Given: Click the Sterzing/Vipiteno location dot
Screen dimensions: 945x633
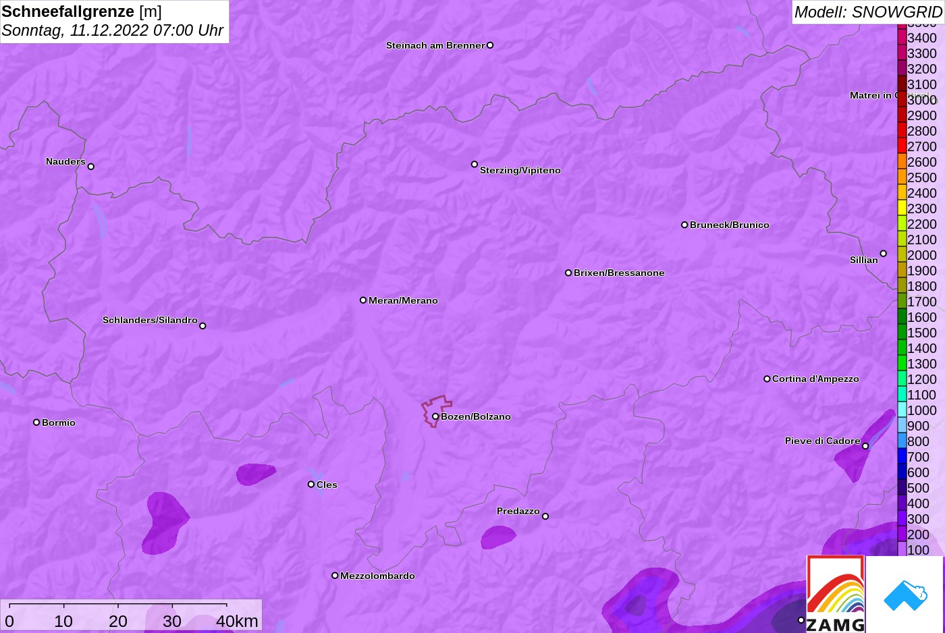Looking at the screenshot, I should coord(475,164).
